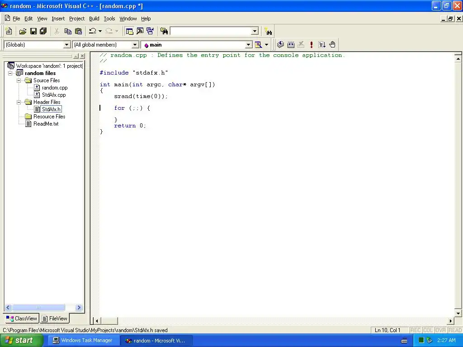Click the red exclamation Execute Program icon

[312, 45]
